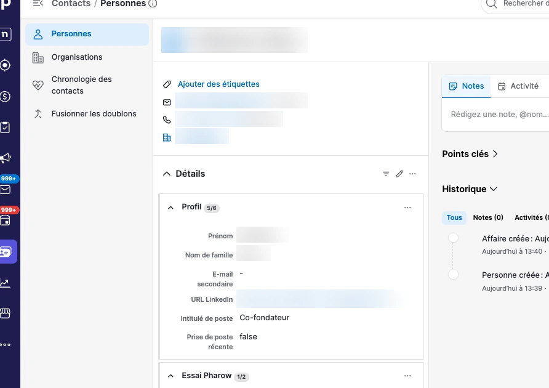
Task: Open the Détails section more options menu
Action: pos(412,174)
